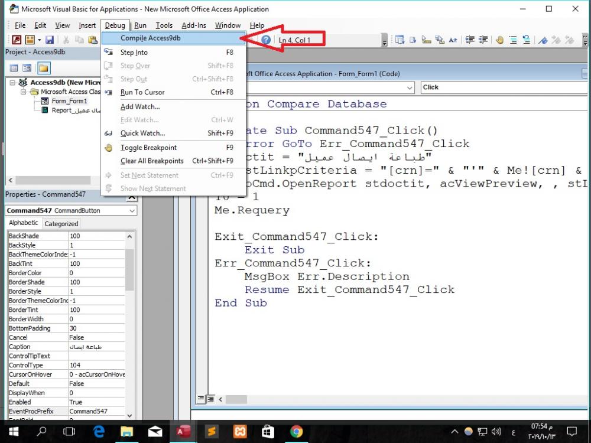This screenshot has height=443, width=591.
Task: Choose Clear All Breakpoints menu item
Action: [173, 161]
